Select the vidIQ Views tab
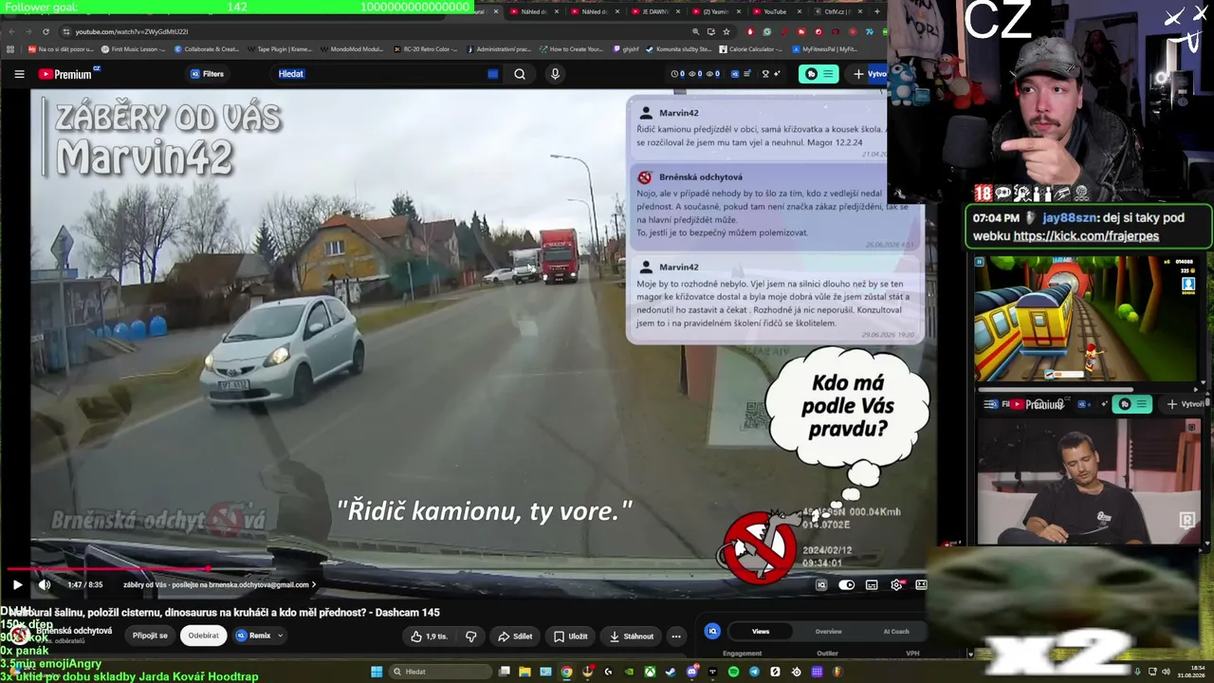 point(761,632)
